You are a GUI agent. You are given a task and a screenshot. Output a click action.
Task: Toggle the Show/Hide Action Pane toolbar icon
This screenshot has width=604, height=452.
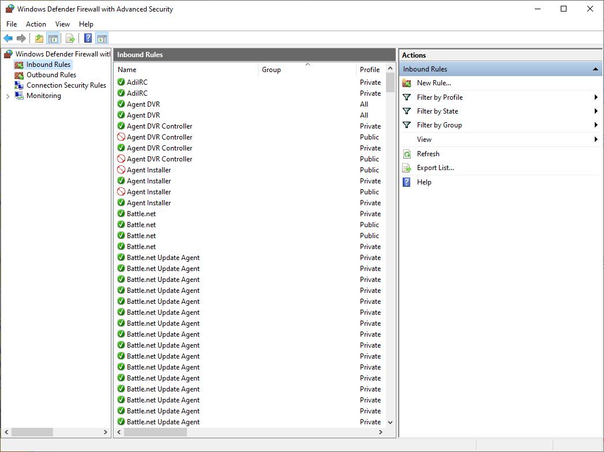(x=102, y=38)
